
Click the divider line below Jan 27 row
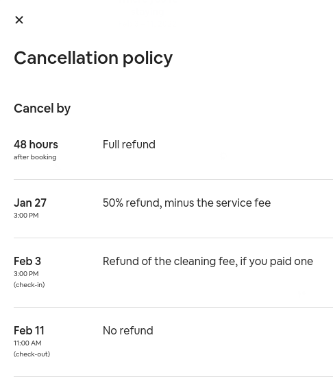pyautogui.click(x=173, y=238)
